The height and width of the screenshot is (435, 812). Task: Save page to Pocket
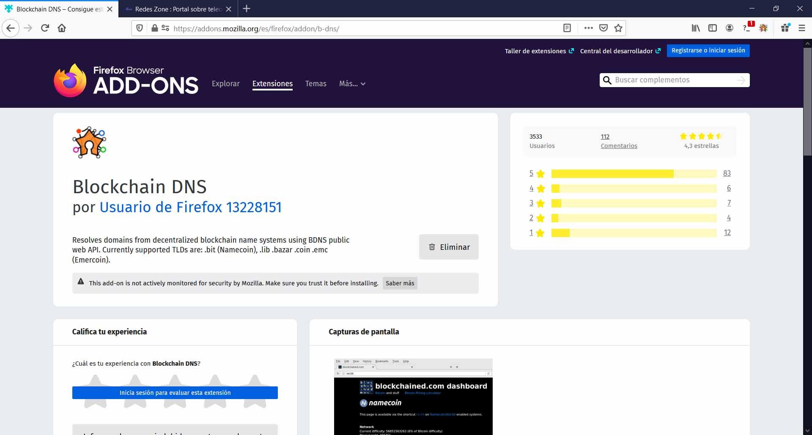tap(604, 28)
